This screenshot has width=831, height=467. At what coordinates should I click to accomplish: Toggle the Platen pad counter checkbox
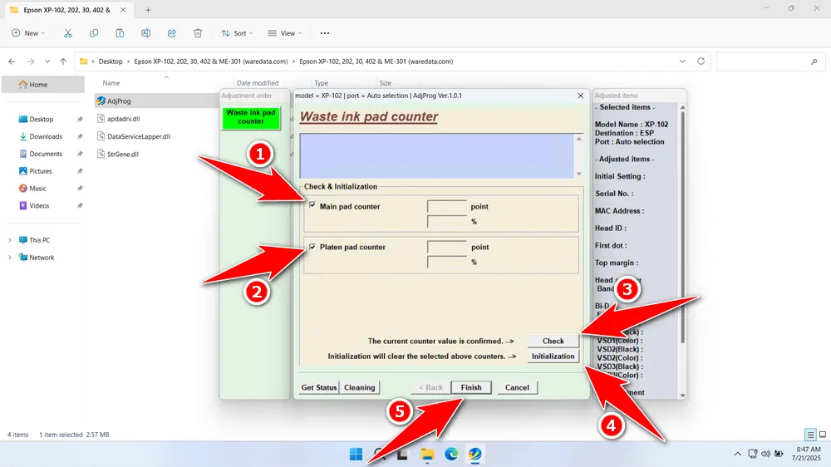[312, 247]
